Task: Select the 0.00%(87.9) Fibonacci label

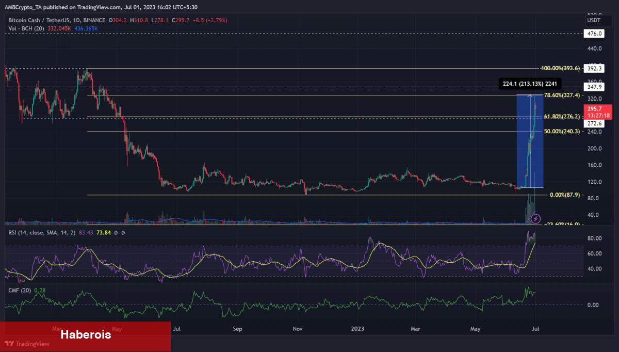Action: (x=565, y=195)
